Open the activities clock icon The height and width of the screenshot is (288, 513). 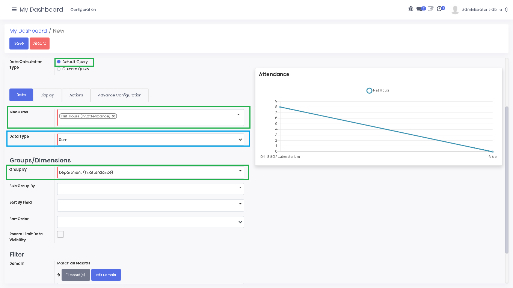(x=439, y=9)
